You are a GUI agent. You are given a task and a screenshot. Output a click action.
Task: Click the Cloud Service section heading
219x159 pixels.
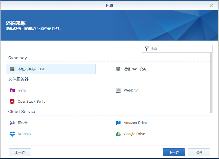pyautogui.click(x=22, y=112)
